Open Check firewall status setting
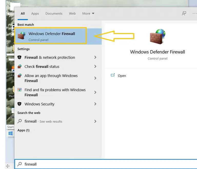This screenshot has height=169, width=197. 58,66
